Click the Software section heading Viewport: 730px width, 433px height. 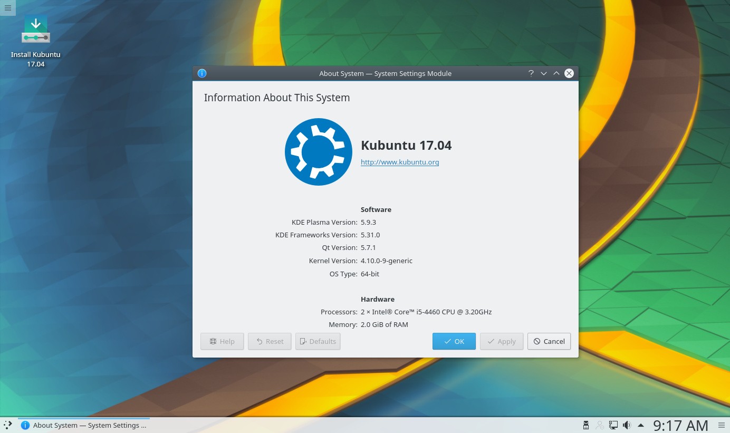point(376,209)
